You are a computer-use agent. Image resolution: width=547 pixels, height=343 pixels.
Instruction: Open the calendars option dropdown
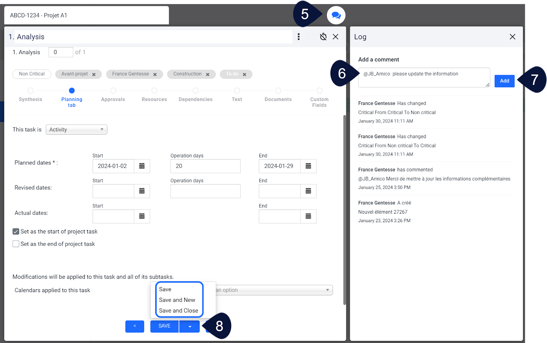click(x=273, y=290)
